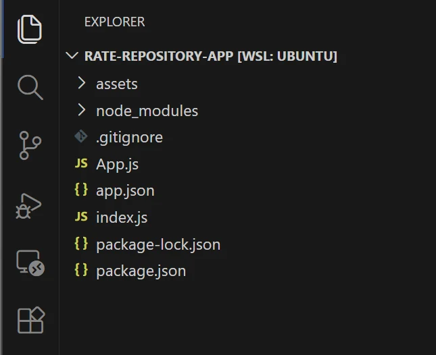Open the App.js file
This screenshot has height=355, width=436.
117,164
